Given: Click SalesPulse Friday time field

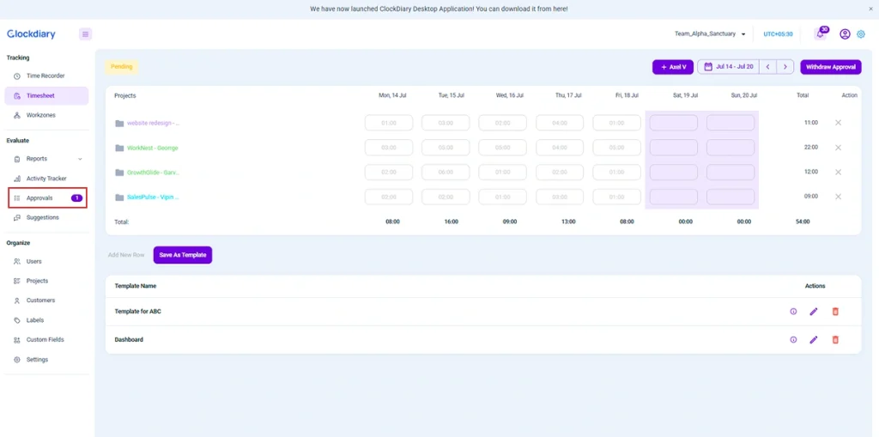Looking at the screenshot, I should (616, 197).
